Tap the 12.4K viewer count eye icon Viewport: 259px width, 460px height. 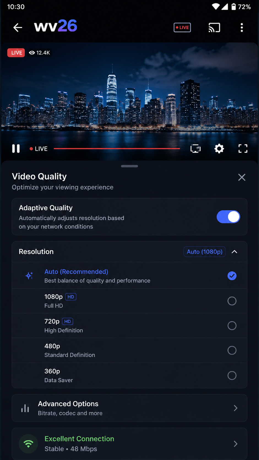click(x=32, y=53)
